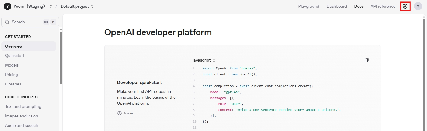Open Quickstart in the sidebar
427x131 pixels.
click(x=15, y=56)
